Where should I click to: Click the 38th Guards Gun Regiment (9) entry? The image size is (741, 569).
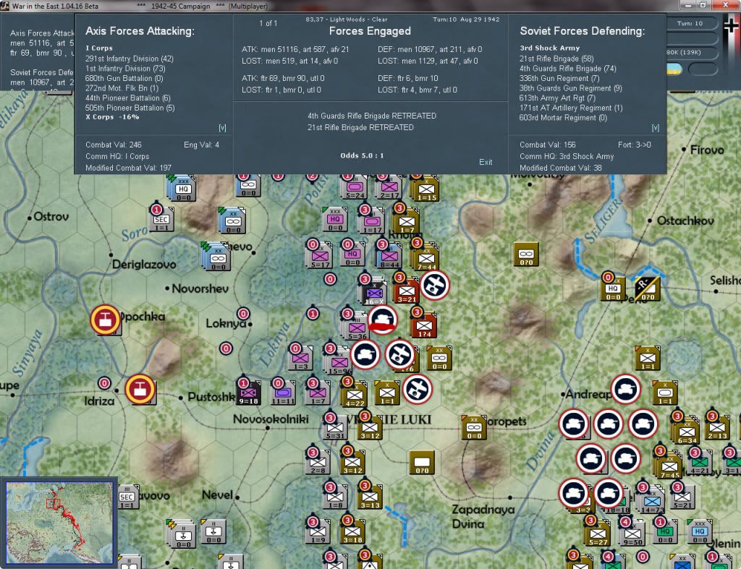click(x=571, y=88)
